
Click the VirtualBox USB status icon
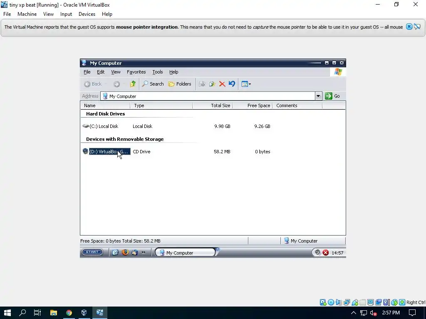click(355, 302)
